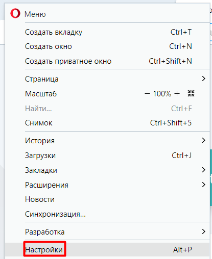Expand the Расширения submenu arrow
212x259 pixels.
click(x=203, y=185)
